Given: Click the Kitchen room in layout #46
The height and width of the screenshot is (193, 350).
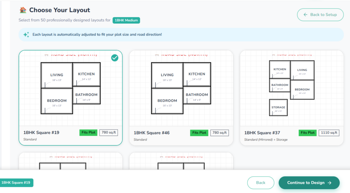Looking at the screenshot, I should (x=197, y=74).
